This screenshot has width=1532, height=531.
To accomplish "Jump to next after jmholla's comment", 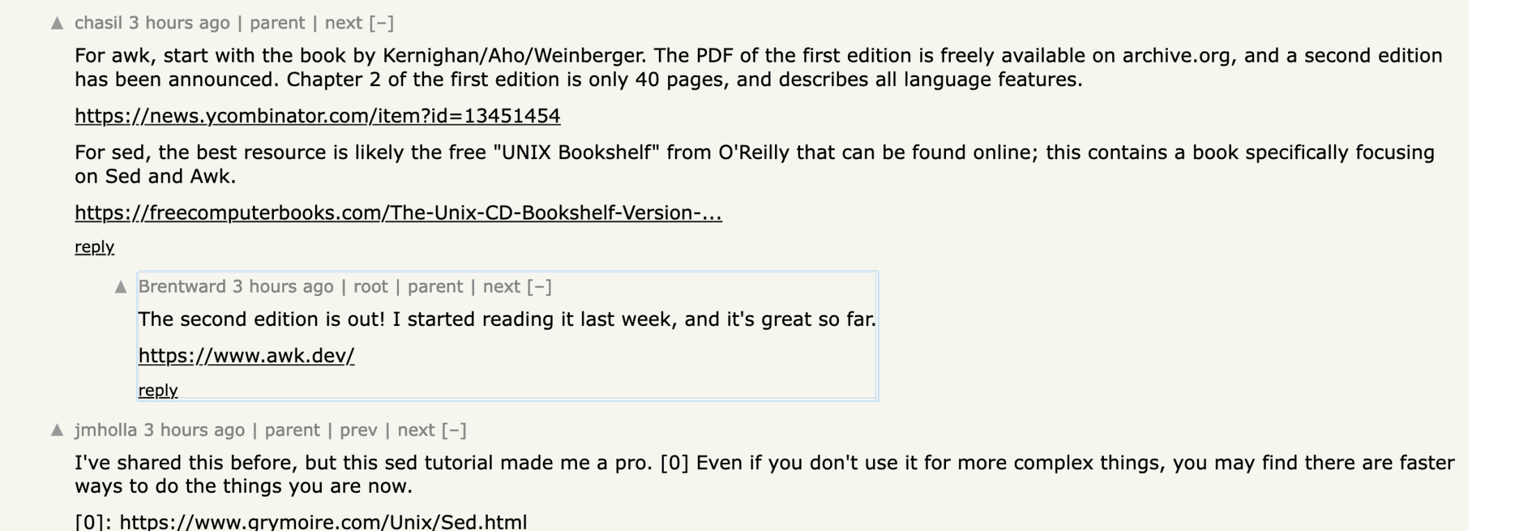I will (416, 430).
